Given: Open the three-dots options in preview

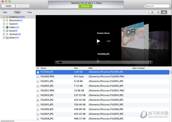Looking at the screenshot, I should [x=109, y=41].
